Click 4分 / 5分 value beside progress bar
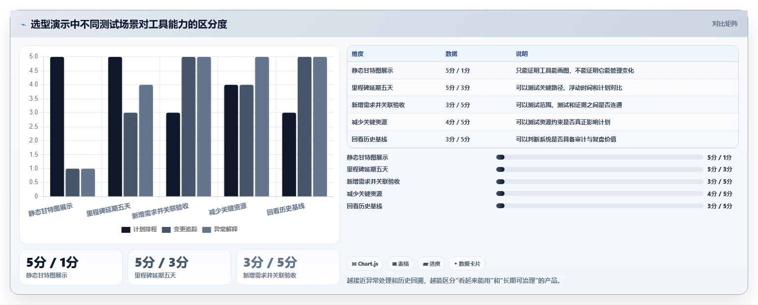 [x=720, y=194]
